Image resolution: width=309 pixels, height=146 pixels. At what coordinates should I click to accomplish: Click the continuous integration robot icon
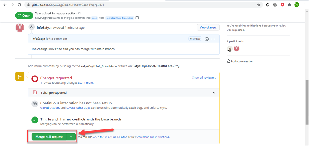35,104
